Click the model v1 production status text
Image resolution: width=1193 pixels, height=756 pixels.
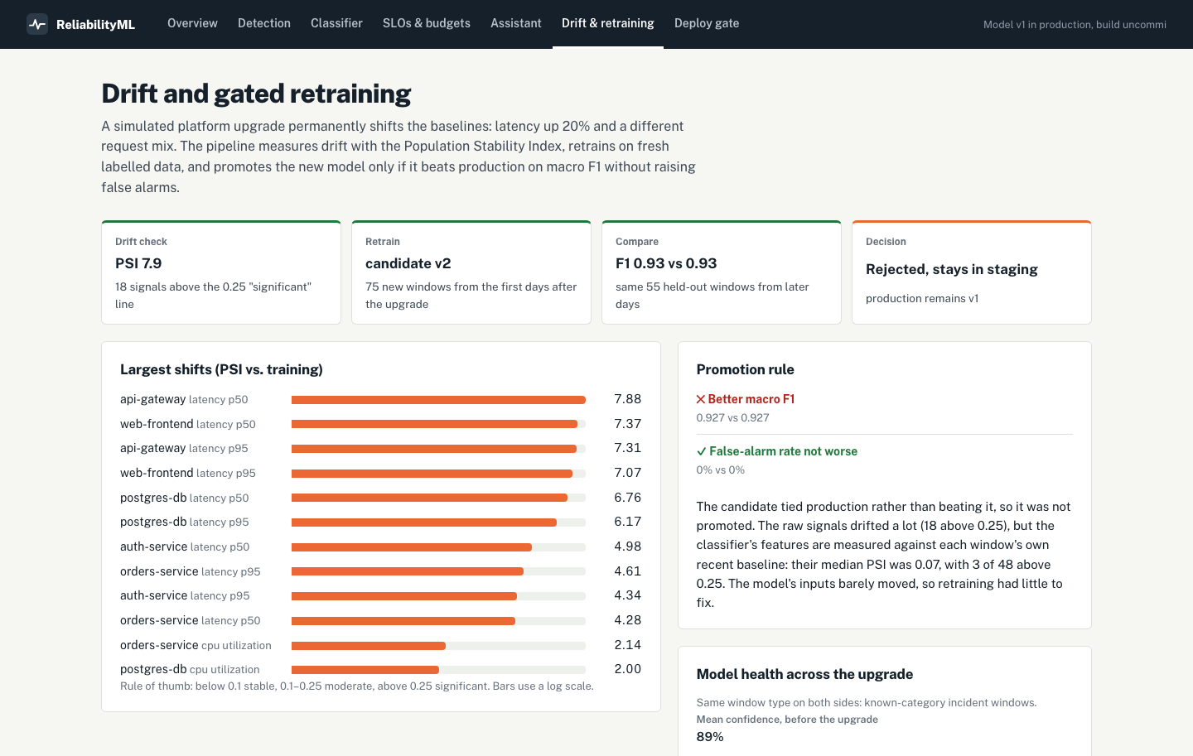pos(1075,25)
